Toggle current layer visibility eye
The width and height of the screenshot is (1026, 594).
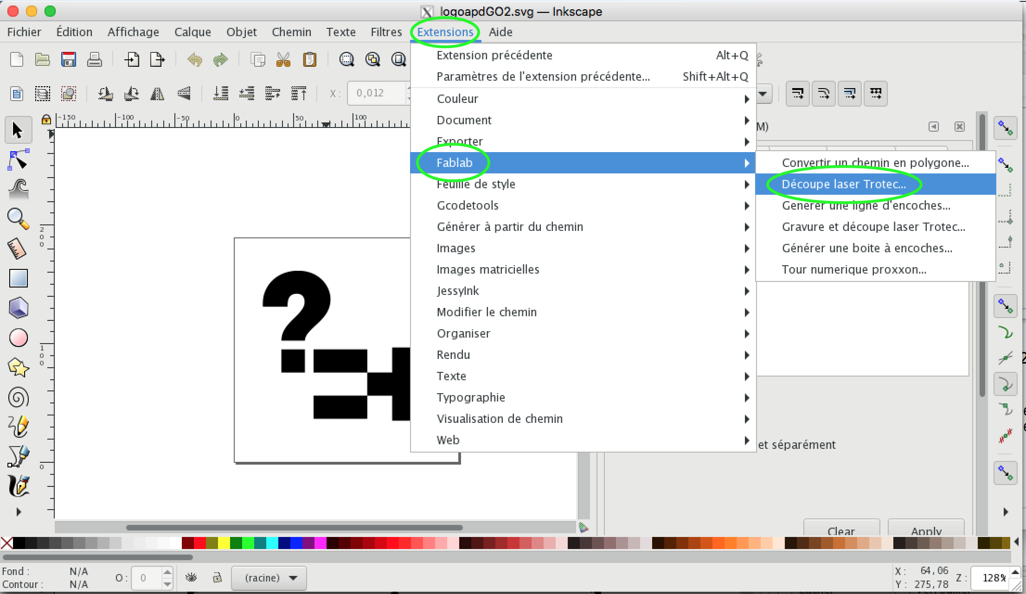[191, 578]
